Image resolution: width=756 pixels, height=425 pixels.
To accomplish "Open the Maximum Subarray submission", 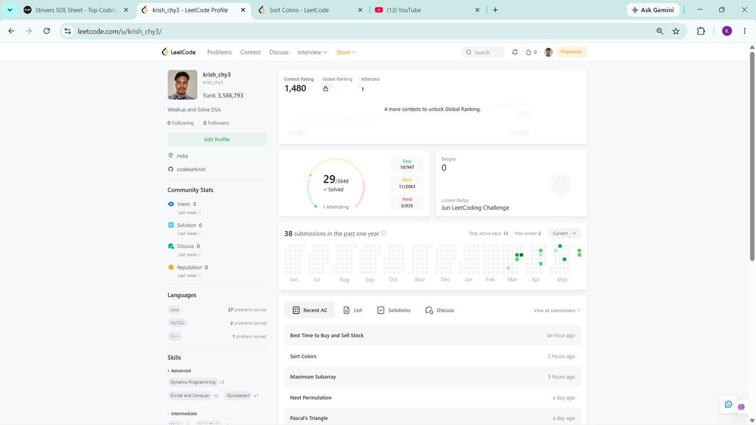I will click(432, 377).
